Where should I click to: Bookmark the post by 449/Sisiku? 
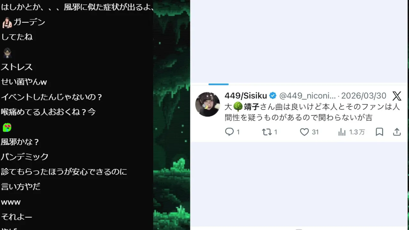tap(379, 132)
